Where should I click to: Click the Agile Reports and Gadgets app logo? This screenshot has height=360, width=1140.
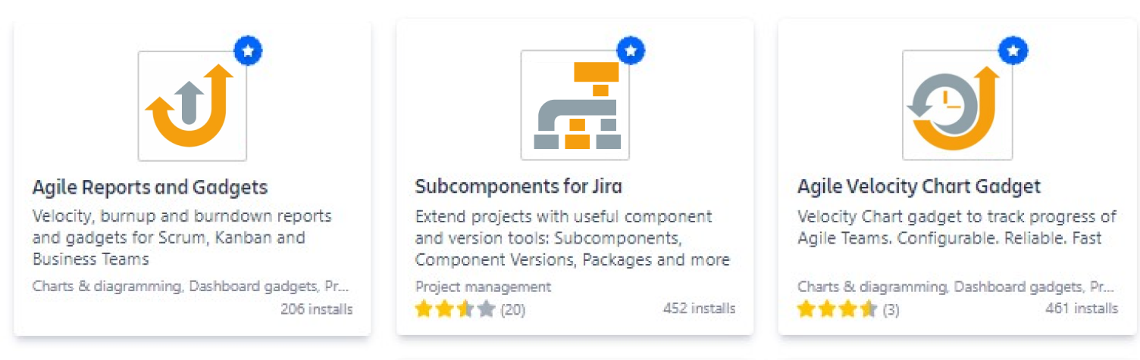click(192, 105)
